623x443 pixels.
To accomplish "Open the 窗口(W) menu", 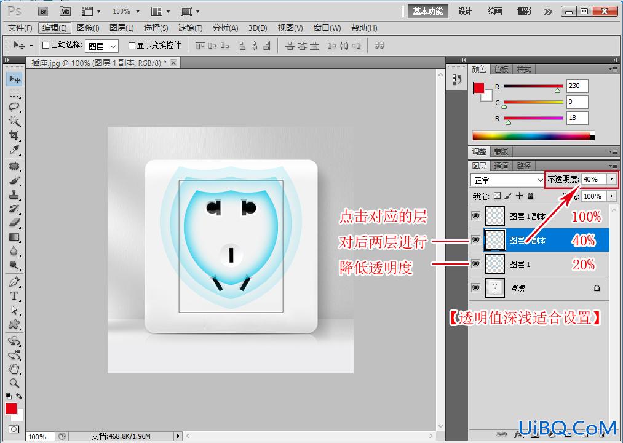I will point(327,28).
